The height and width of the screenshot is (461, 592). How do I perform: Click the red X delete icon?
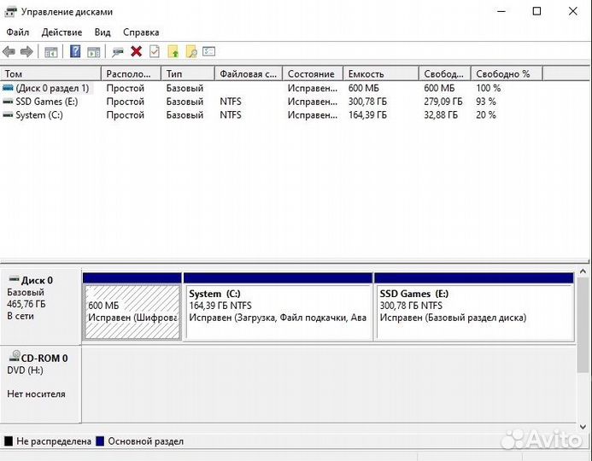[137, 51]
